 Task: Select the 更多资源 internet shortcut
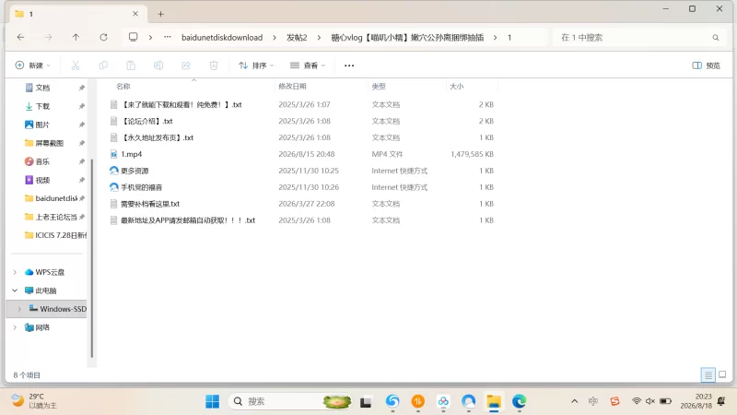(x=135, y=171)
